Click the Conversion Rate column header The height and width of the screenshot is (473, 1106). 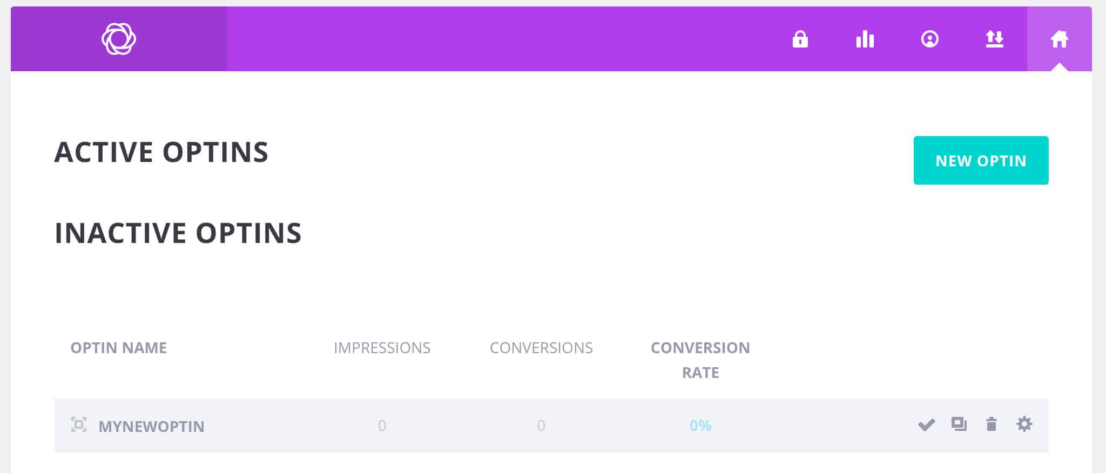point(700,360)
